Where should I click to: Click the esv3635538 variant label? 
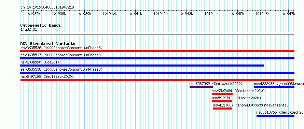click(x=61, y=69)
